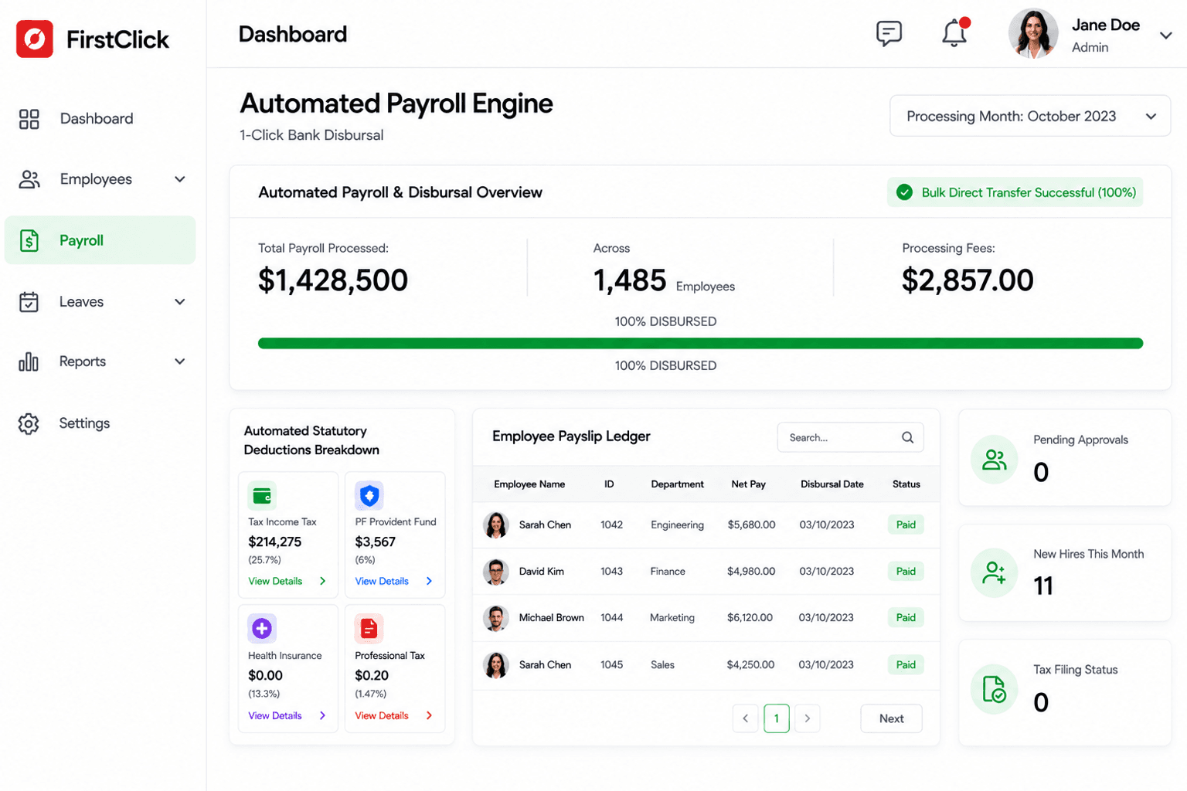Open the Processing Month dropdown
1187x791 pixels.
click(x=1030, y=116)
